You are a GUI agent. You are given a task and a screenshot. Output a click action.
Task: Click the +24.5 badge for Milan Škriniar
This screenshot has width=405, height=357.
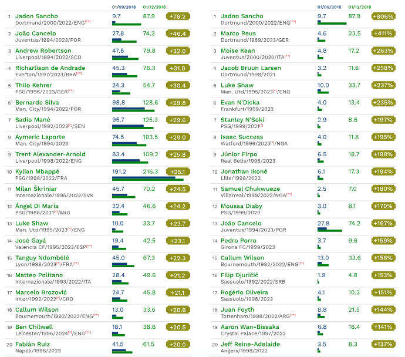click(x=177, y=189)
